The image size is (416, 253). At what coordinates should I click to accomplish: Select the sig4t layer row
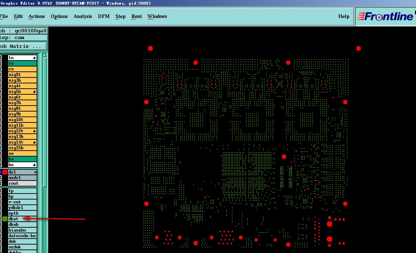[x=22, y=86]
